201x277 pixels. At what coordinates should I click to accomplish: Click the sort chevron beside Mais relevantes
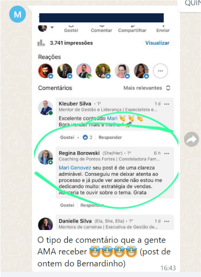coord(168,88)
